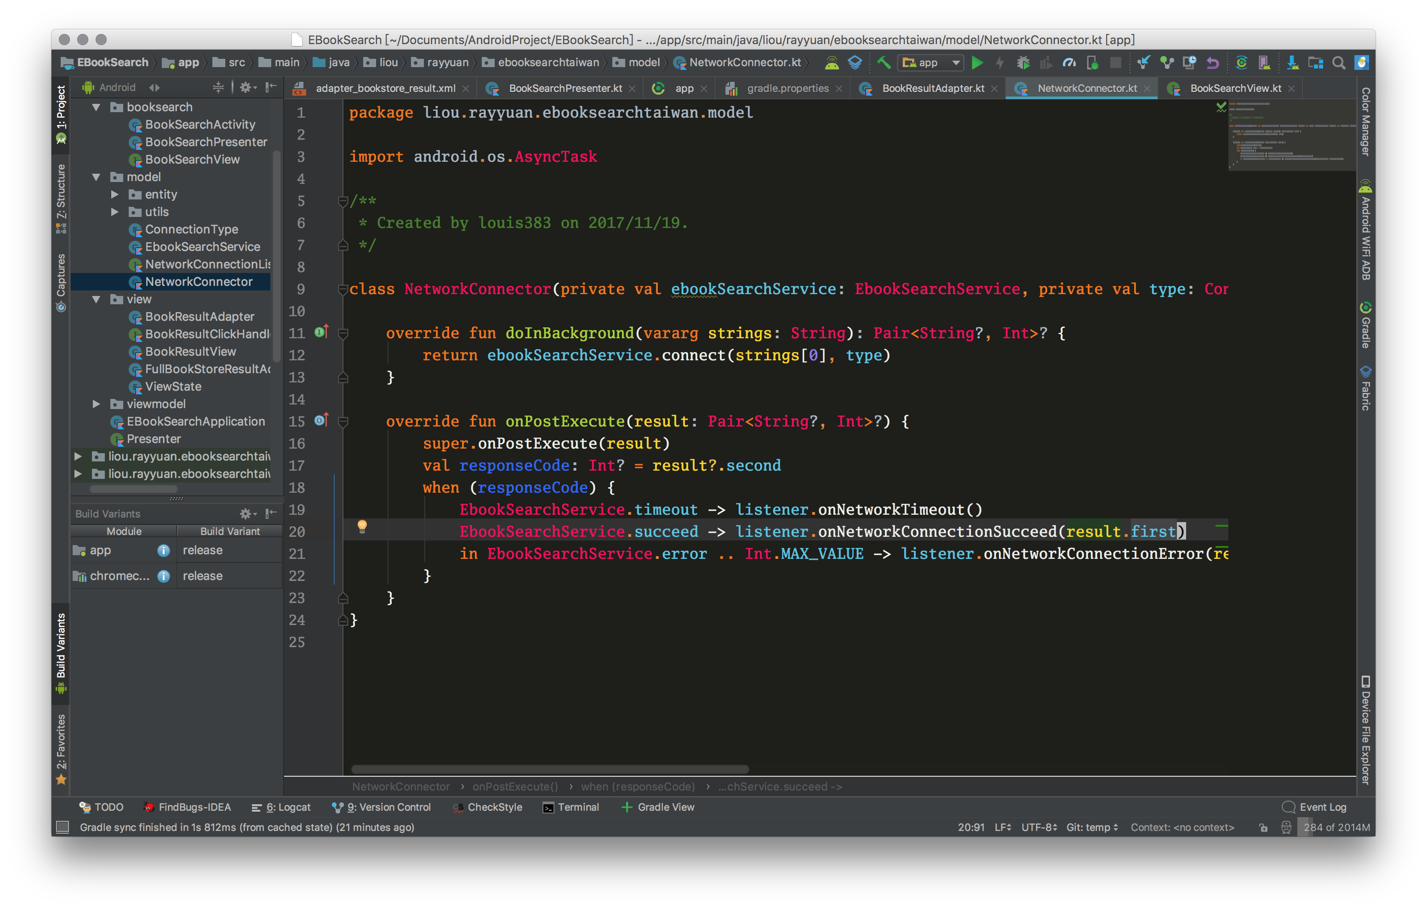Click the editor horizontal scrollbar
This screenshot has width=1427, height=910.
click(x=549, y=769)
